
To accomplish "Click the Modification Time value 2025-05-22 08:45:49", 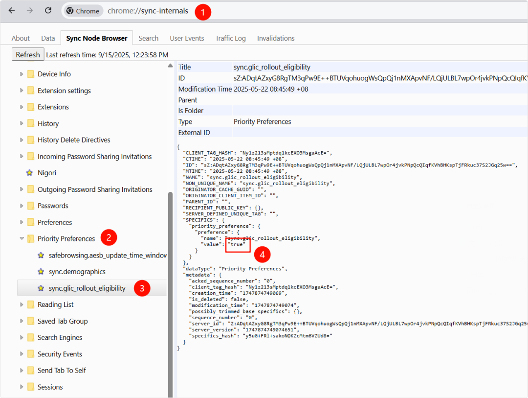I will pyautogui.click(x=271, y=89).
